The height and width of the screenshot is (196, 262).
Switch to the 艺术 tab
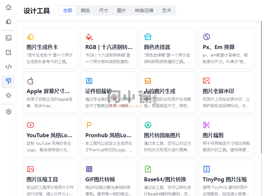click(x=167, y=10)
